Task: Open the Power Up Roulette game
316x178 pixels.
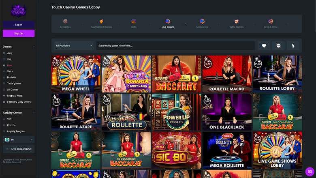Action: pyautogui.click(x=177, y=112)
